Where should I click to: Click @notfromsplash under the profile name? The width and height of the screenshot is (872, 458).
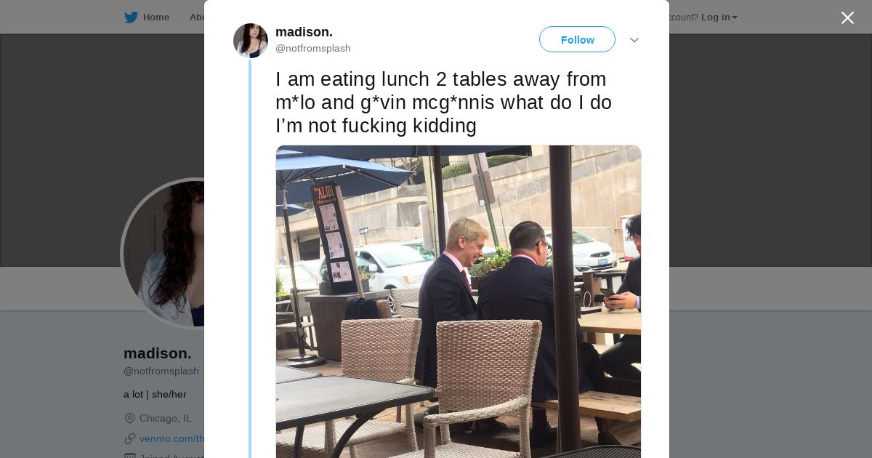tap(161, 371)
